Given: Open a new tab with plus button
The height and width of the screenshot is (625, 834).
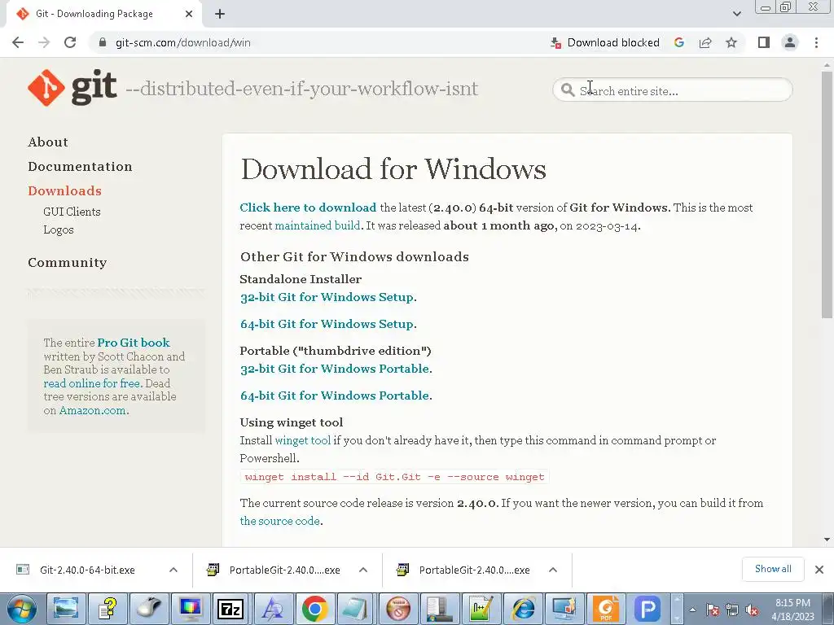Looking at the screenshot, I should pyautogui.click(x=220, y=14).
